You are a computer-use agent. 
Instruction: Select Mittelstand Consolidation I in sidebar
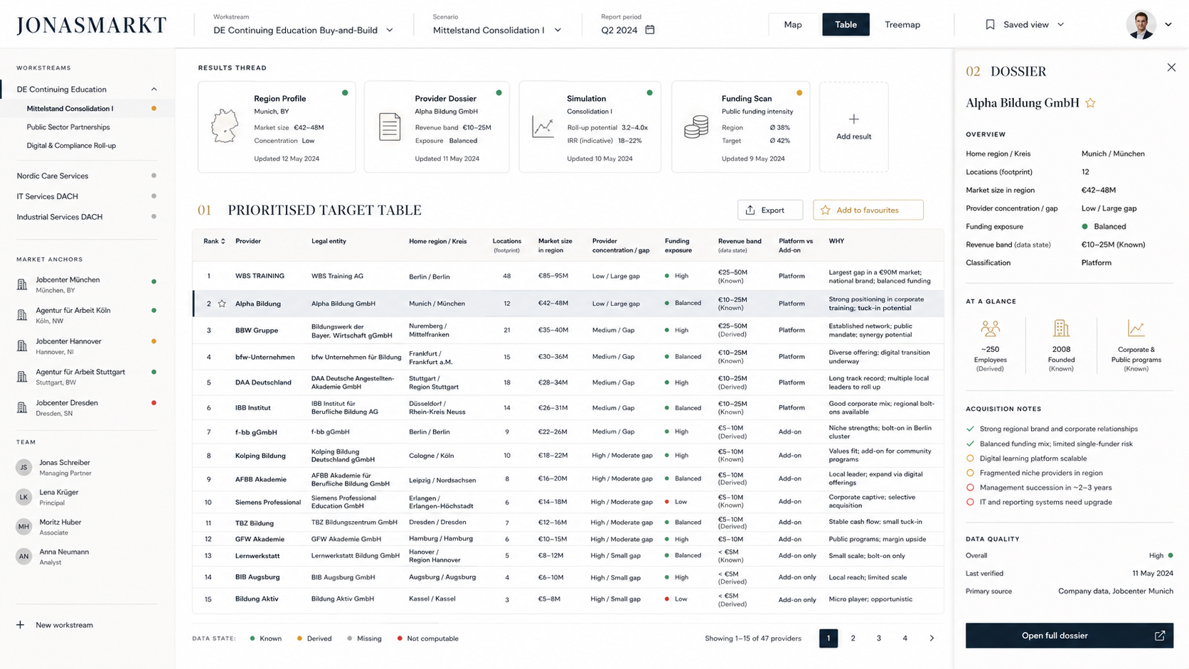(87, 109)
